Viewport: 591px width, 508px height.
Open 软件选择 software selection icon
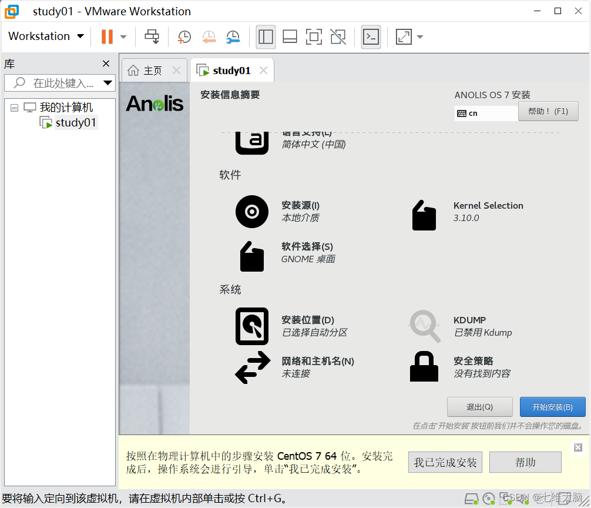click(252, 256)
